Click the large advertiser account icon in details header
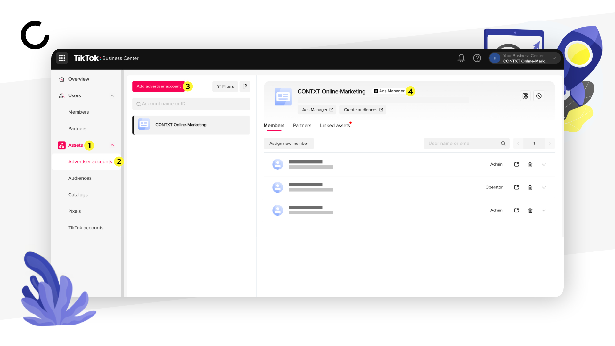 coord(283,97)
